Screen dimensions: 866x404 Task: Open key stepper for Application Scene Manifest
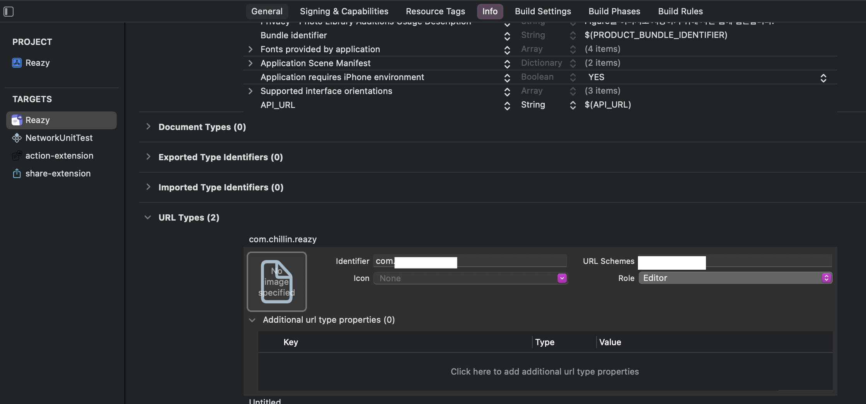point(507,64)
